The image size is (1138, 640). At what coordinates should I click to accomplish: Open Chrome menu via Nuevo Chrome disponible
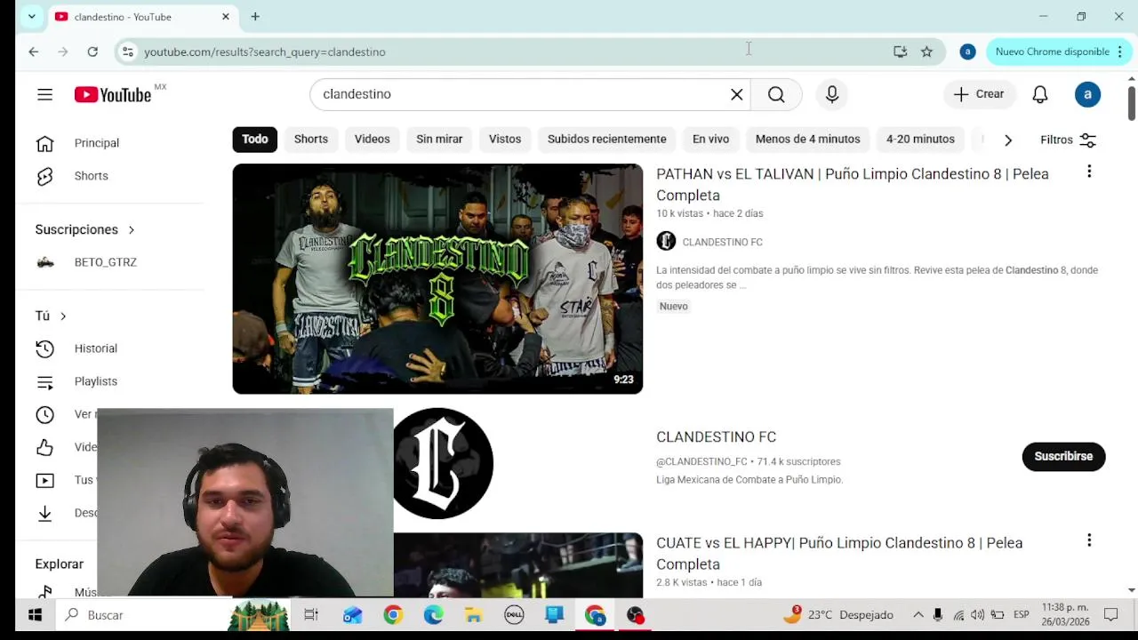coord(1057,52)
